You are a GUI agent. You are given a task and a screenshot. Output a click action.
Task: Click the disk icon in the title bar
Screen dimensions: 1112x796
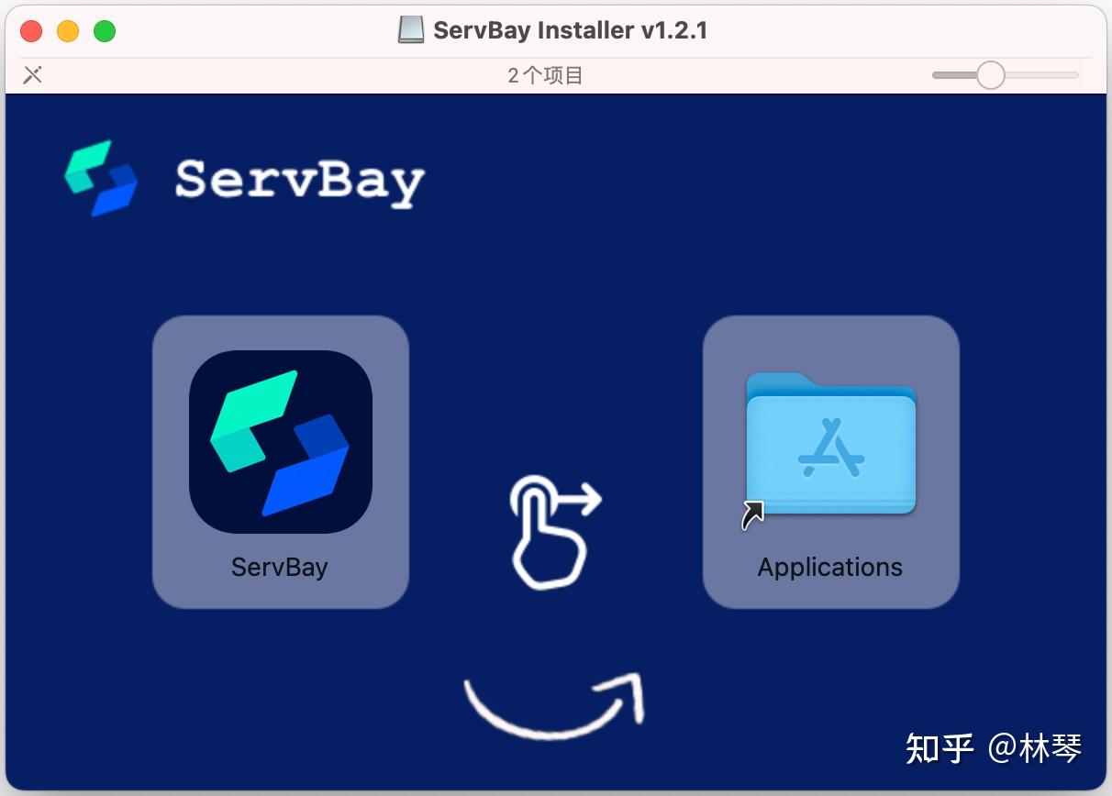pyautogui.click(x=411, y=30)
